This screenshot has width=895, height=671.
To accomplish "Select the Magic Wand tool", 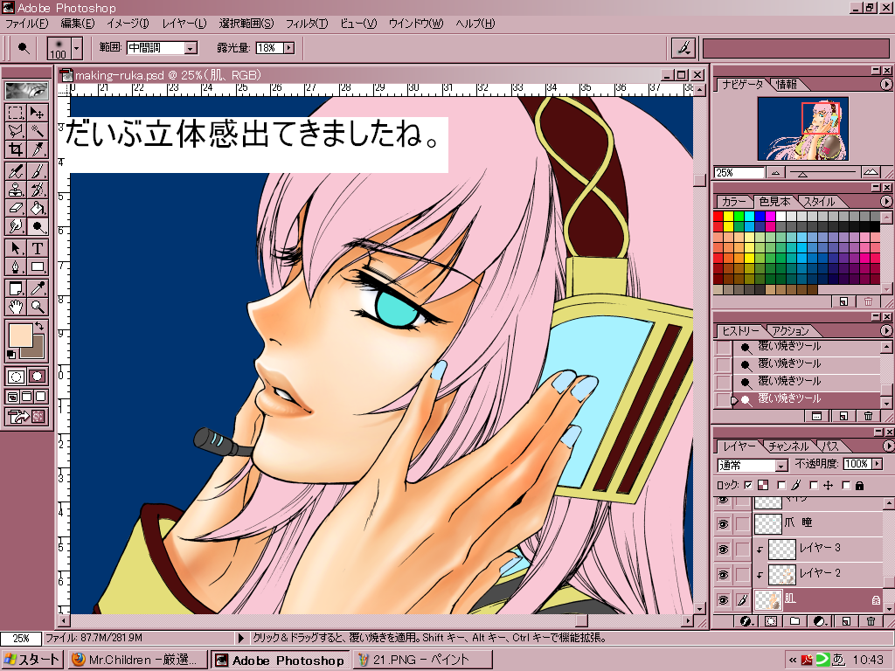I will click(x=37, y=131).
